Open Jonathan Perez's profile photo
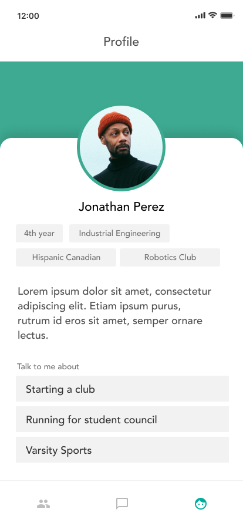243x526 pixels. click(121, 148)
